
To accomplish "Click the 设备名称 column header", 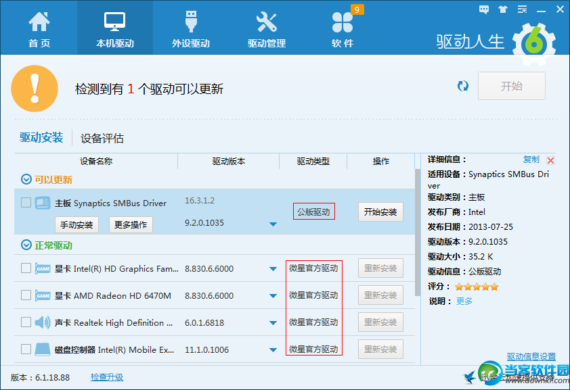I will click(x=96, y=161).
